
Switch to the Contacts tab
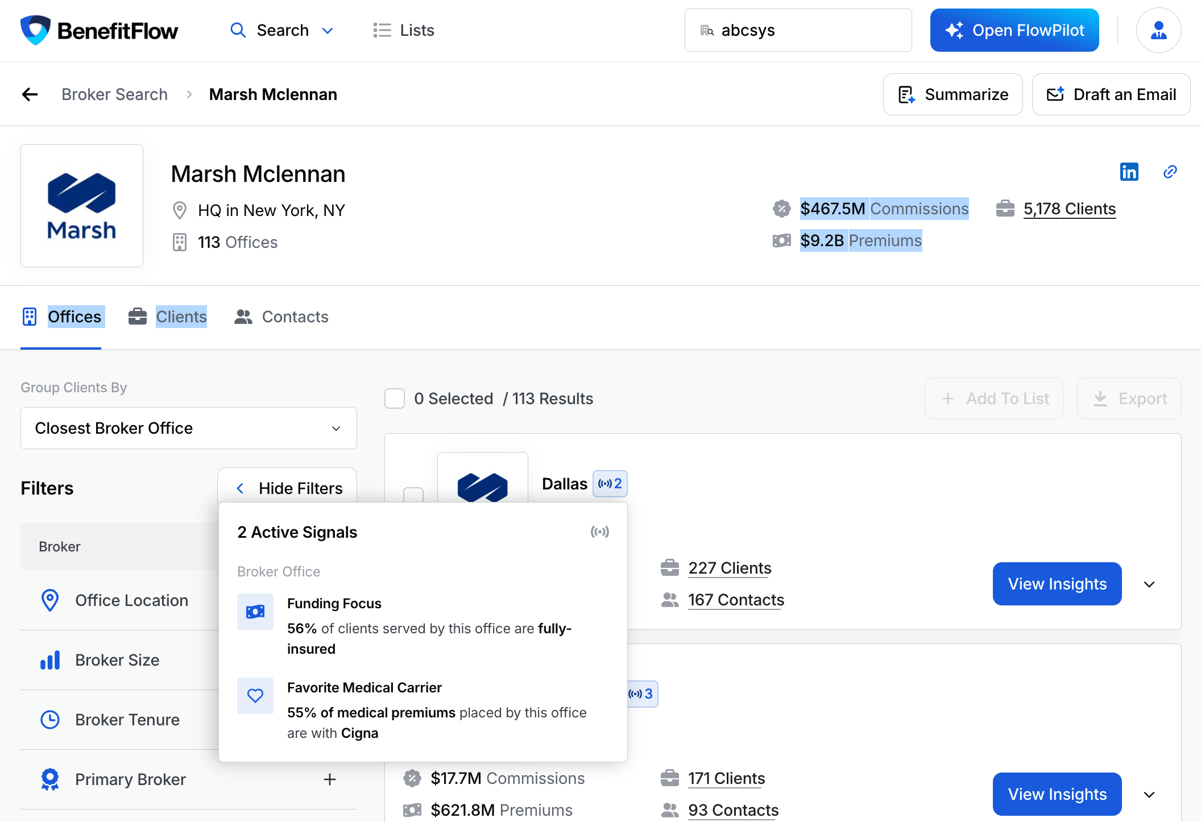coord(281,317)
